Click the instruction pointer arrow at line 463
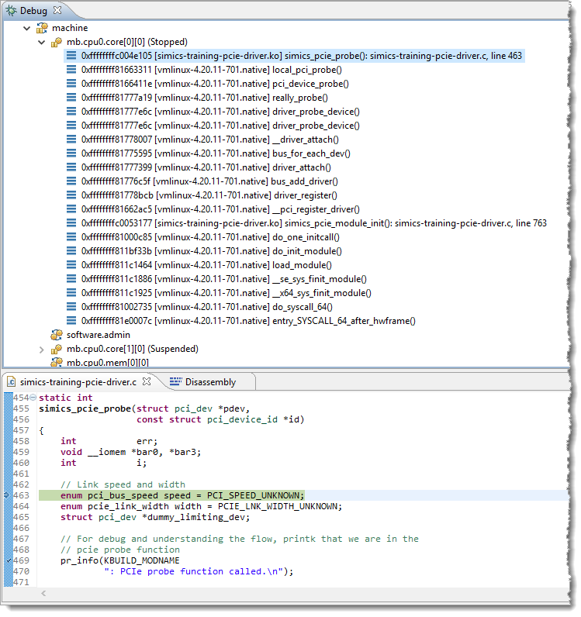 click(x=7, y=496)
